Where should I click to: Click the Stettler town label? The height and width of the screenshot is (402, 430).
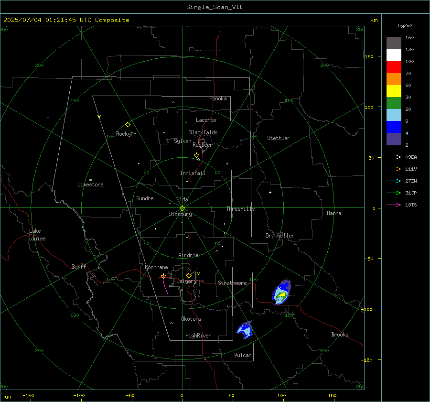pyautogui.click(x=279, y=138)
